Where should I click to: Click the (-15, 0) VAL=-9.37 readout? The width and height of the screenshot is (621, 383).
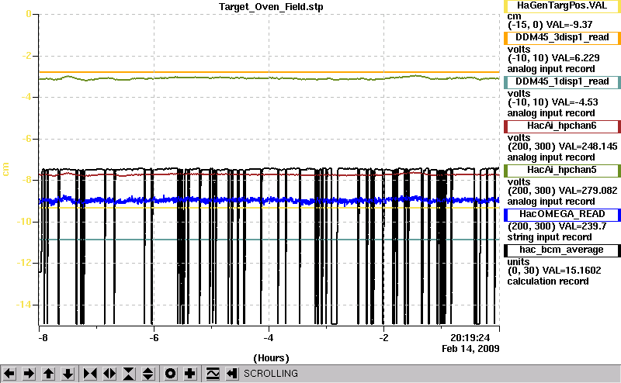(x=550, y=25)
